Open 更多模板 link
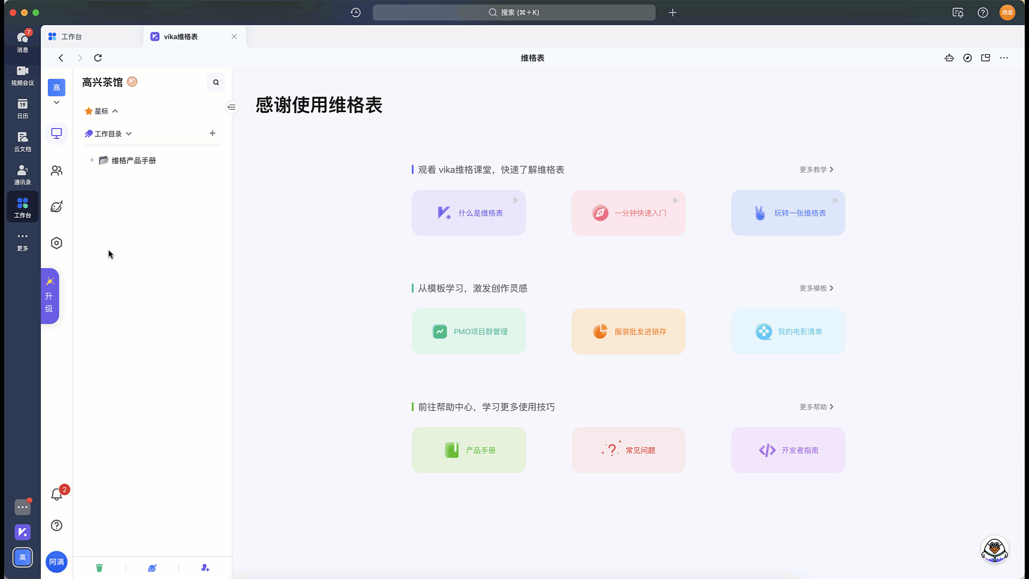1029x579 pixels. 816,288
